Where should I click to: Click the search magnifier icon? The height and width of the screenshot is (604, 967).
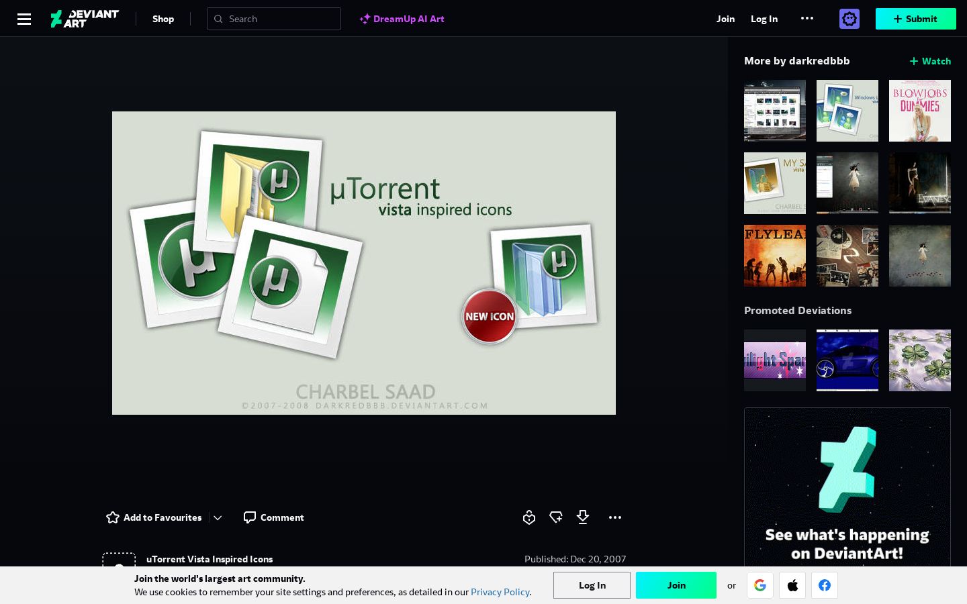tap(218, 19)
